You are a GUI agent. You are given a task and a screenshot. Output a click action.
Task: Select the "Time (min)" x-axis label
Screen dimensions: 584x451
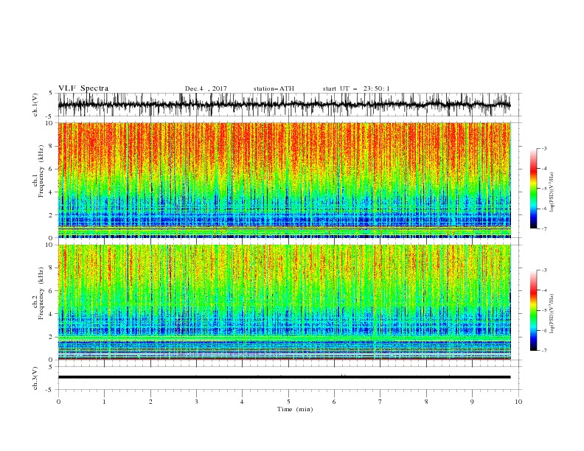pos(295,409)
